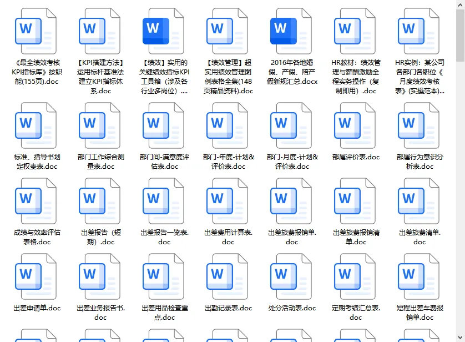This screenshot has width=465, height=342.
Task: Click the label 部门工作综合测量表.doc
Action: pos(101,162)
